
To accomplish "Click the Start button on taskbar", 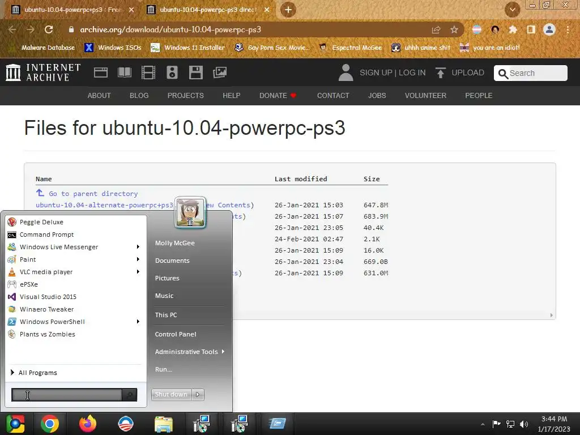I will pyautogui.click(x=15, y=424).
